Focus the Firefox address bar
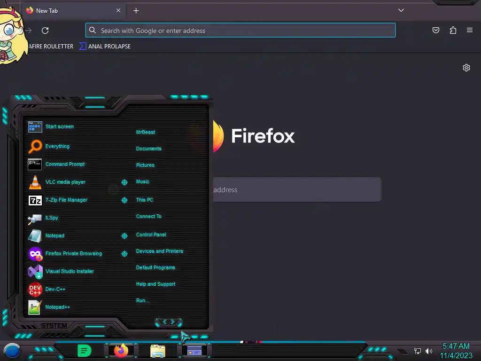Screen dimensions: 481x361 (240, 31)
